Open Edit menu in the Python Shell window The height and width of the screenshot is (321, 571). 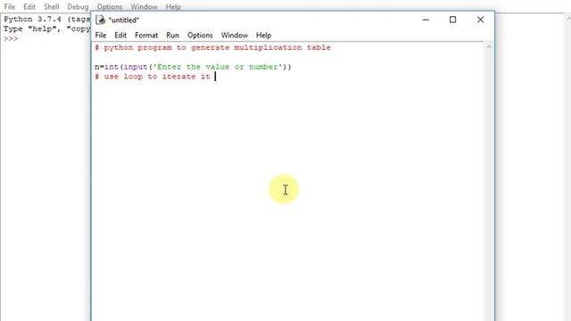coord(29,7)
